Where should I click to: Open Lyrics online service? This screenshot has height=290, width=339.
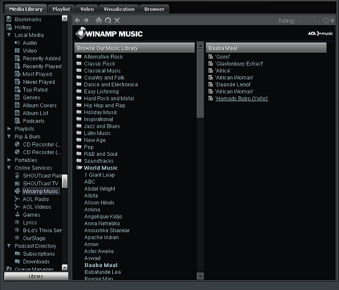coord(30,222)
